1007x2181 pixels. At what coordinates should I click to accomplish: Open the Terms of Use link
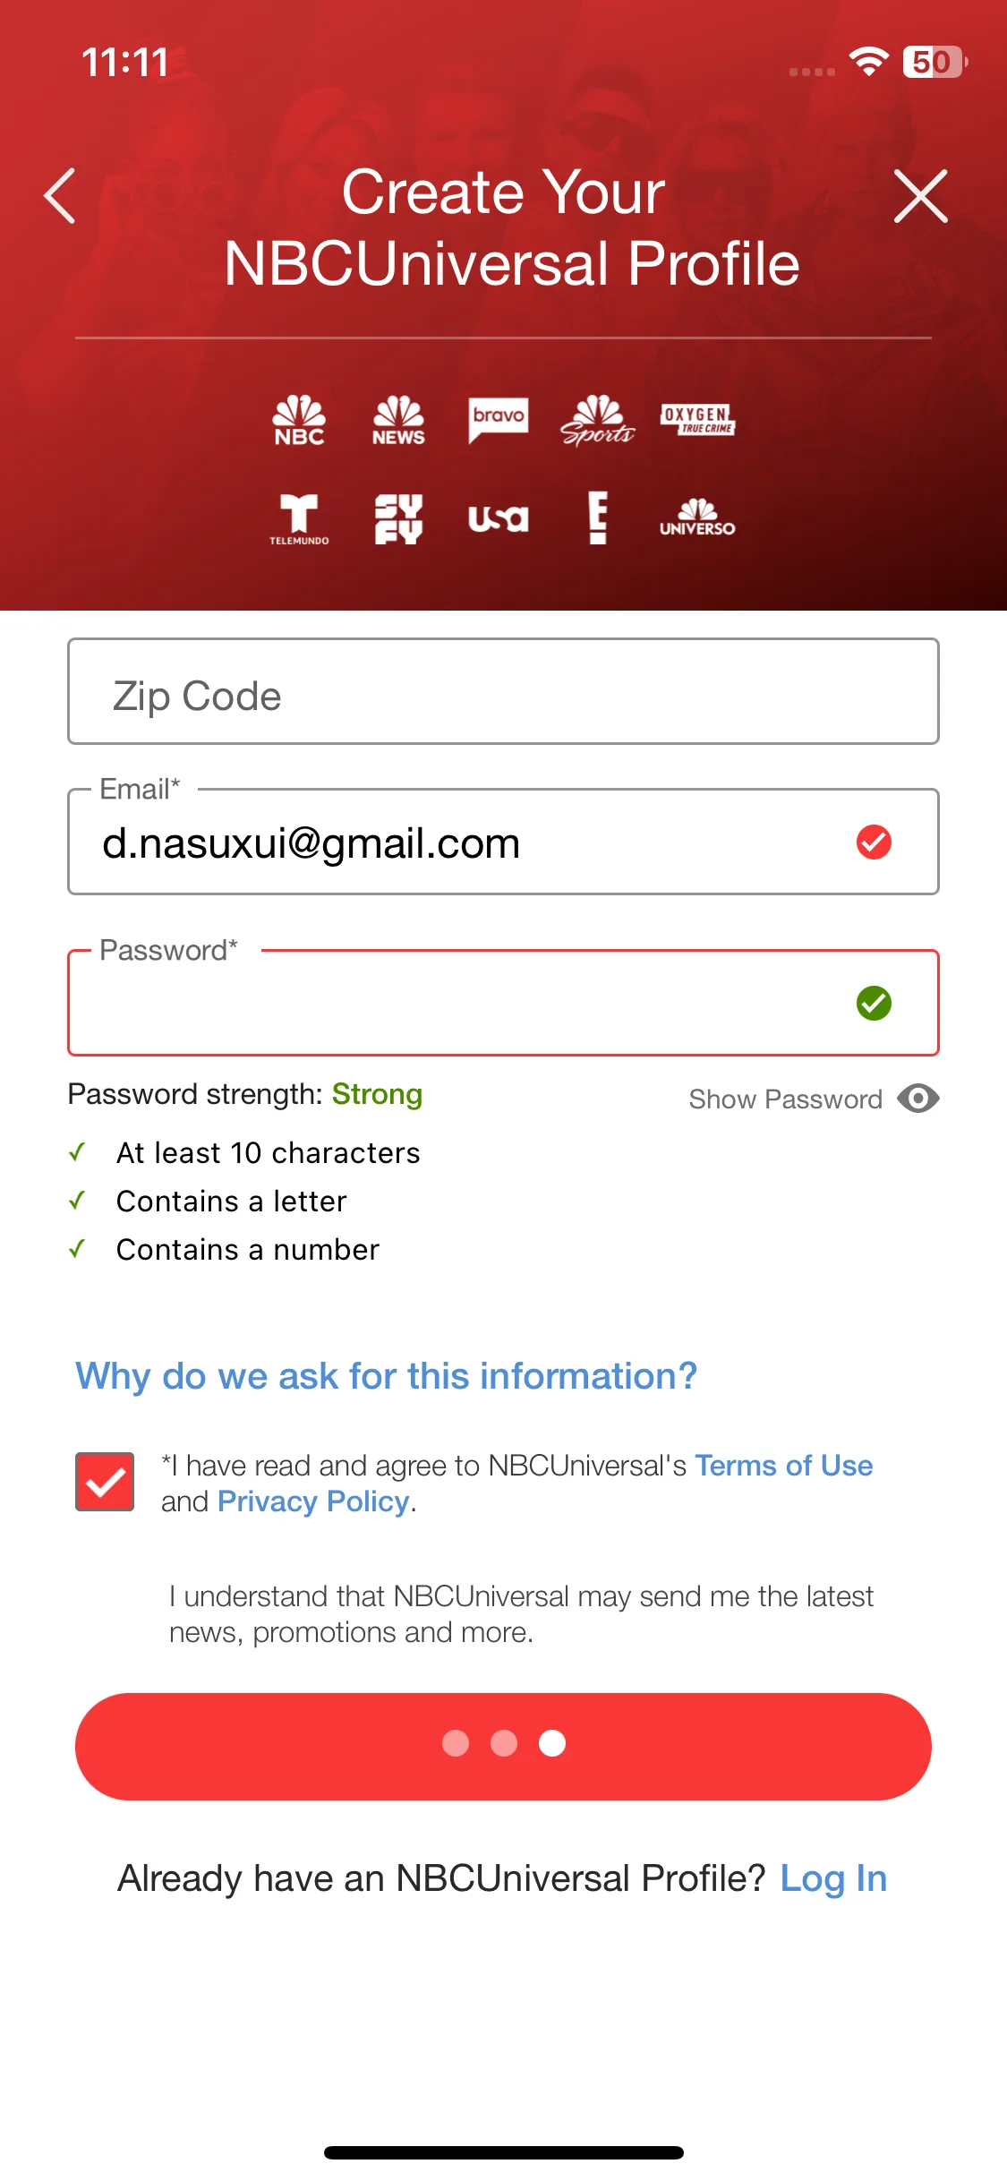pyautogui.click(x=784, y=1466)
